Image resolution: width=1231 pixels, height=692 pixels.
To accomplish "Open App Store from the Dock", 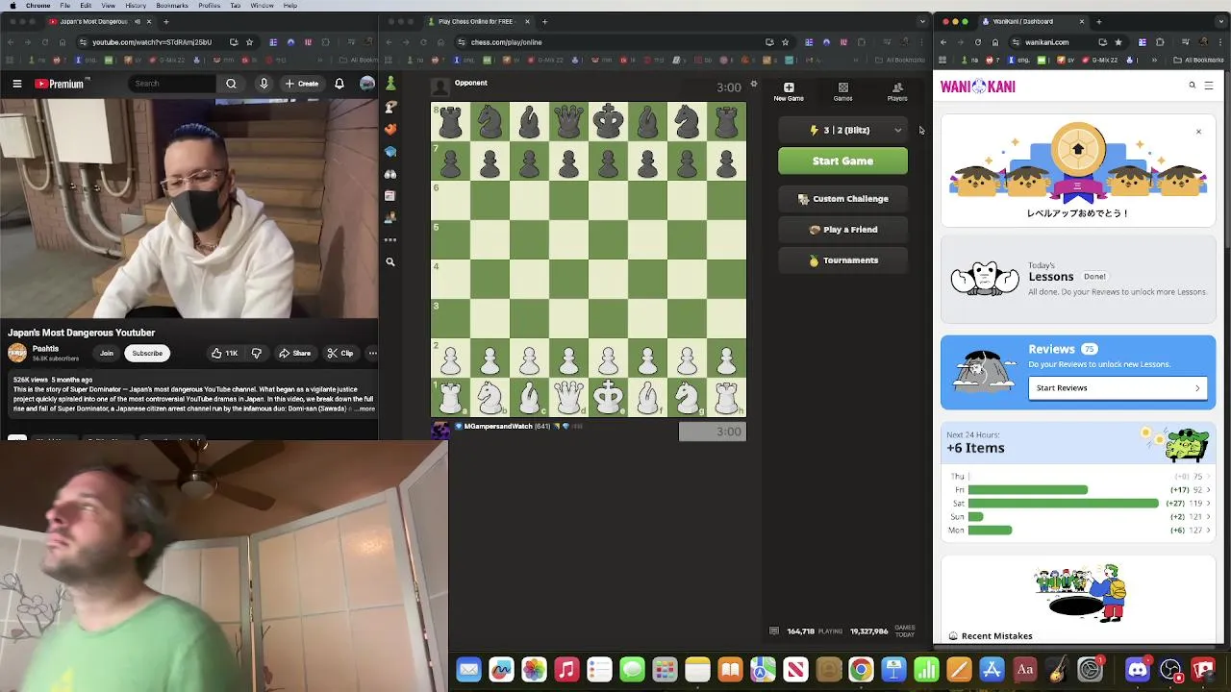I will pyautogui.click(x=992, y=670).
